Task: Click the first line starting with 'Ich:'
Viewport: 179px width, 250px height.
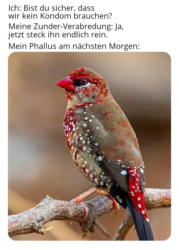Action: click(52, 8)
